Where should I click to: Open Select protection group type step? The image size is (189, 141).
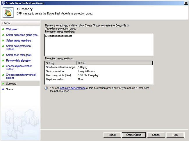(22, 35)
